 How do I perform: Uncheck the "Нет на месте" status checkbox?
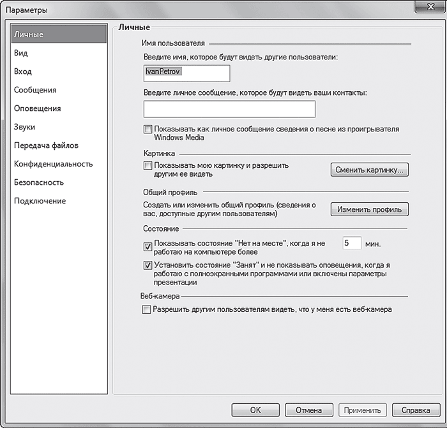tap(148, 245)
